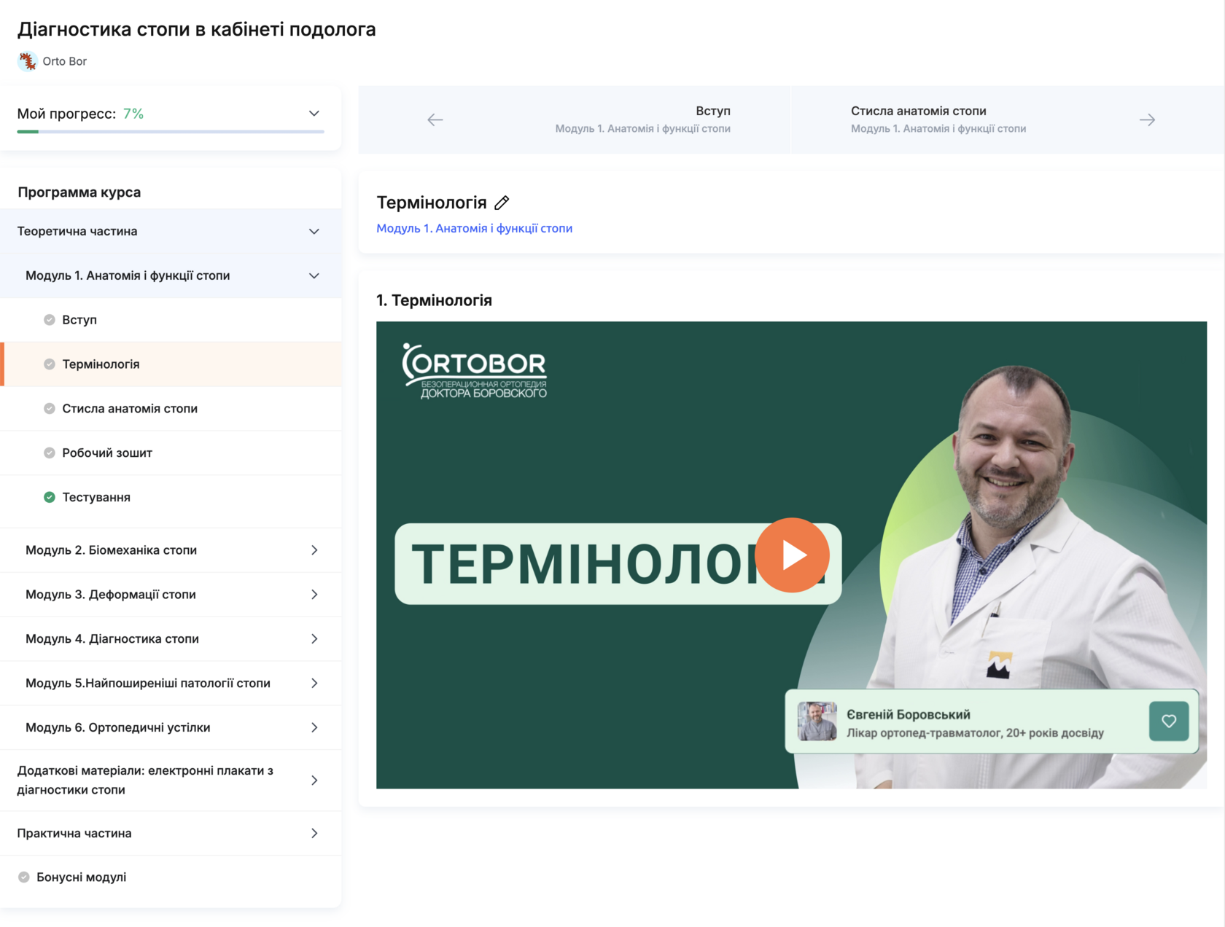
Task: Click the ORTOBOR logo in the video
Action: pyautogui.click(x=475, y=371)
